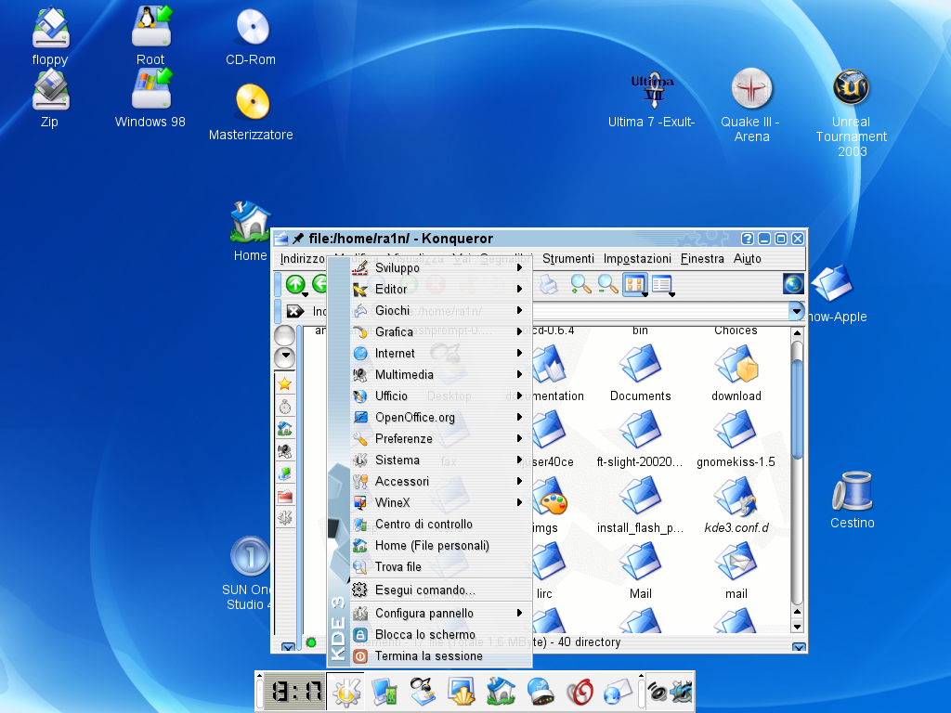Screen dimensions: 951x713
Task: Toggle the sticky pin in Konqueror title bar
Action: (298, 239)
